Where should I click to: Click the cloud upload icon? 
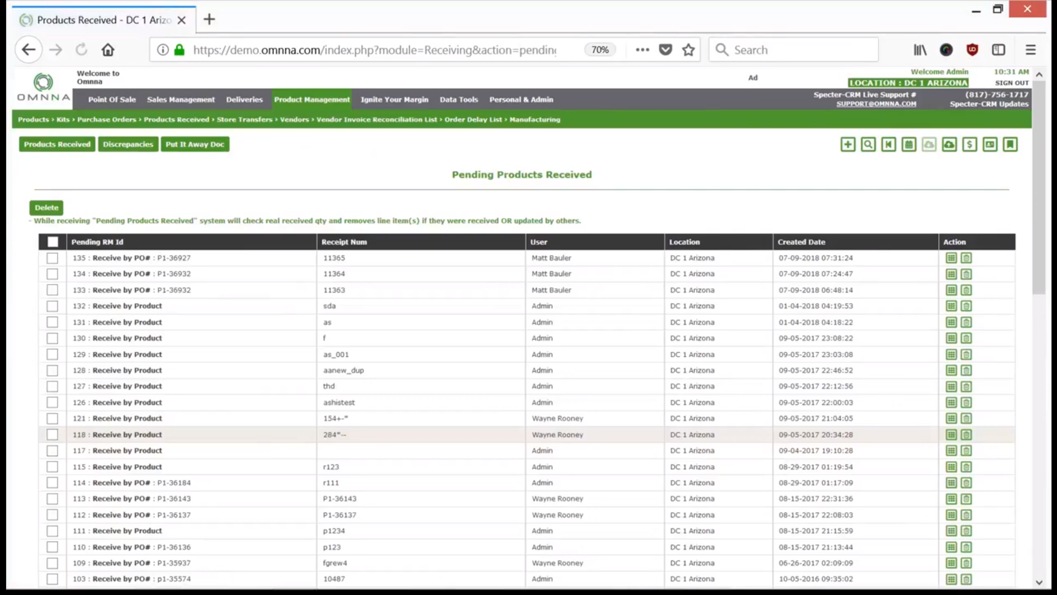(x=949, y=144)
